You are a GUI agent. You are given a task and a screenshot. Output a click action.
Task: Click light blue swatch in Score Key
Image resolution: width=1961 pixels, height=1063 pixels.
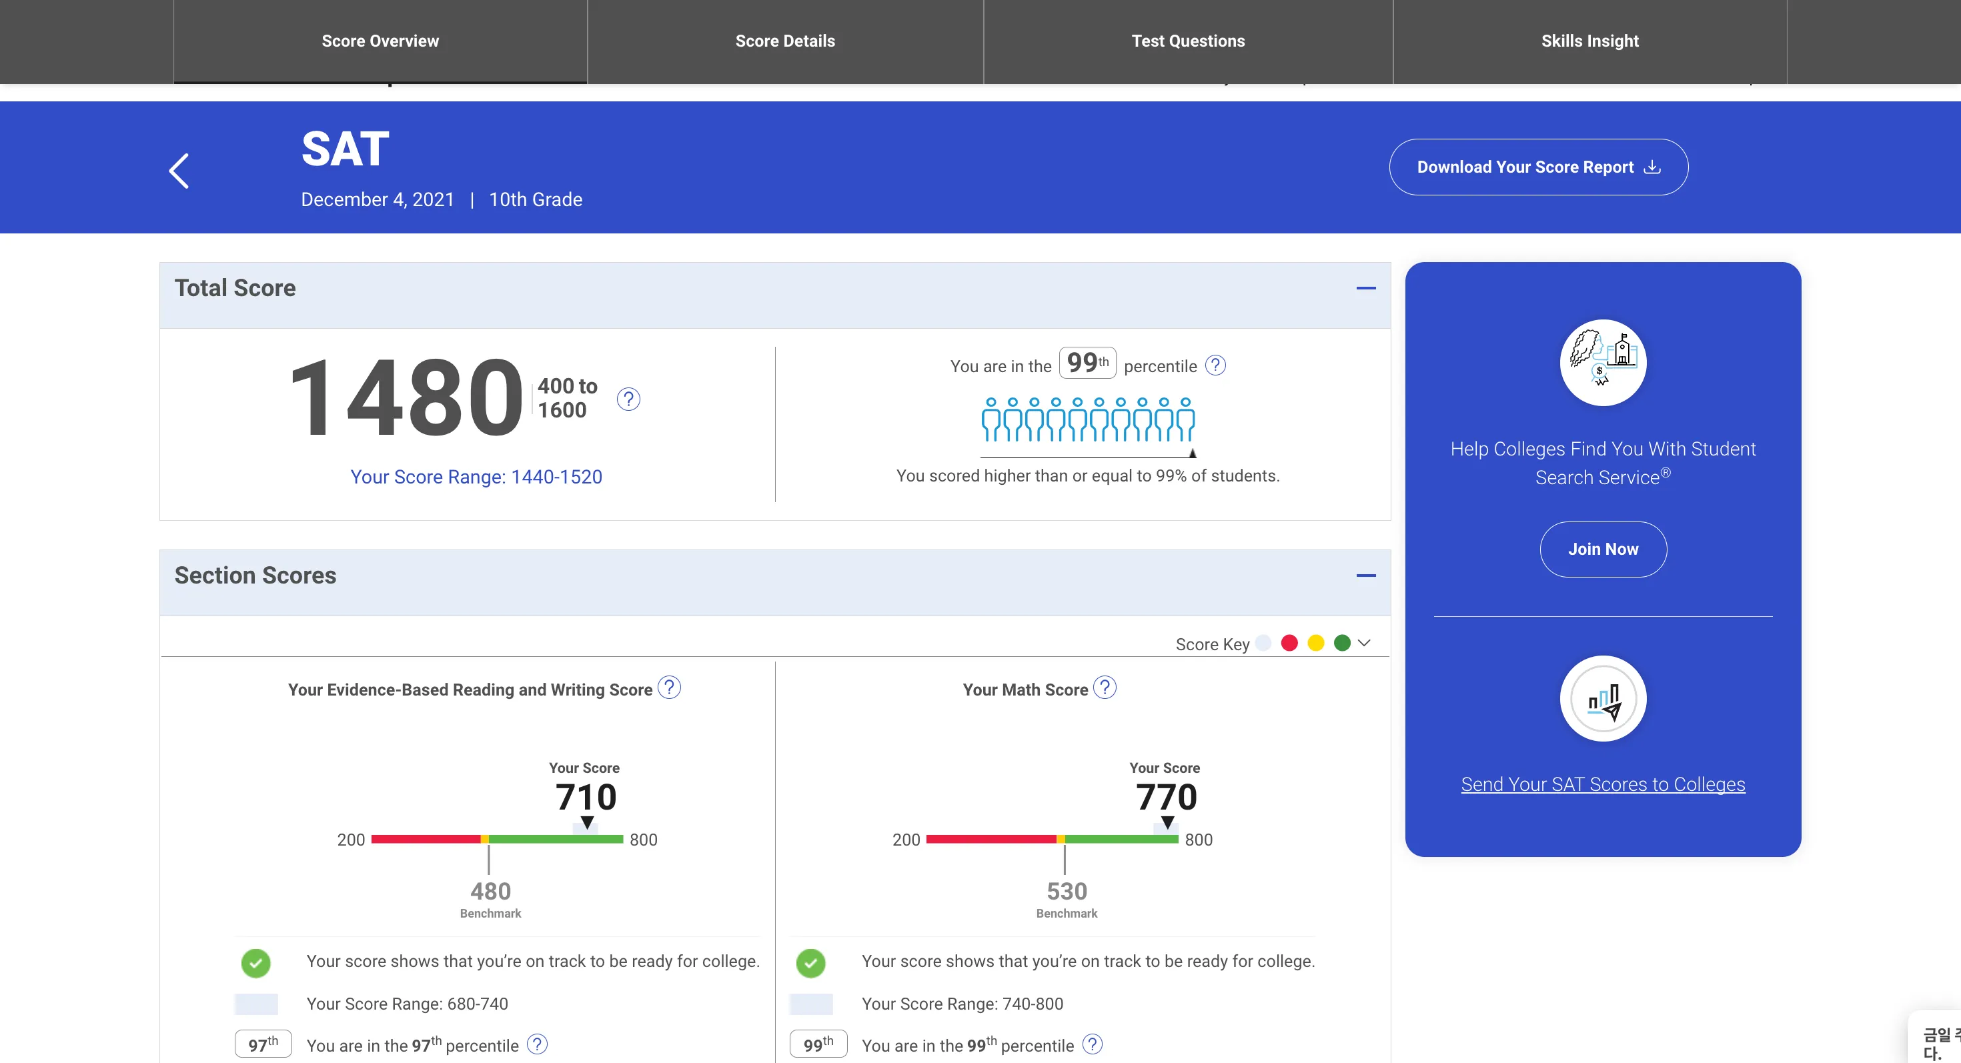pyautogui.click(x=1263, y=644)
